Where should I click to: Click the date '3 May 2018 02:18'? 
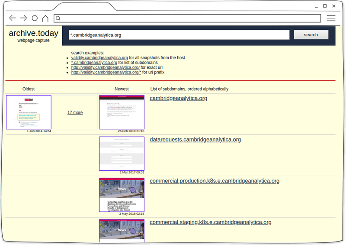point(132,214)
